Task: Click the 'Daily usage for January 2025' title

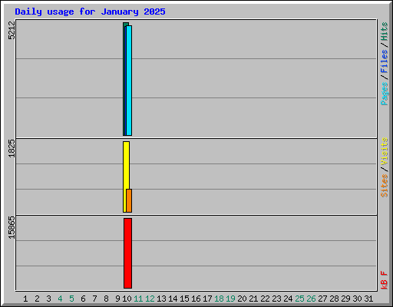Action: click(x=90, y=12)
